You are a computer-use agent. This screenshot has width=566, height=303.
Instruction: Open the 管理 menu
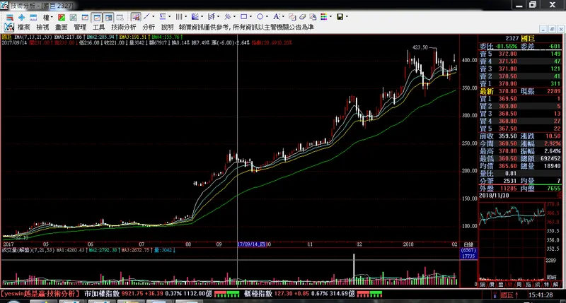(x=80, y=27)
